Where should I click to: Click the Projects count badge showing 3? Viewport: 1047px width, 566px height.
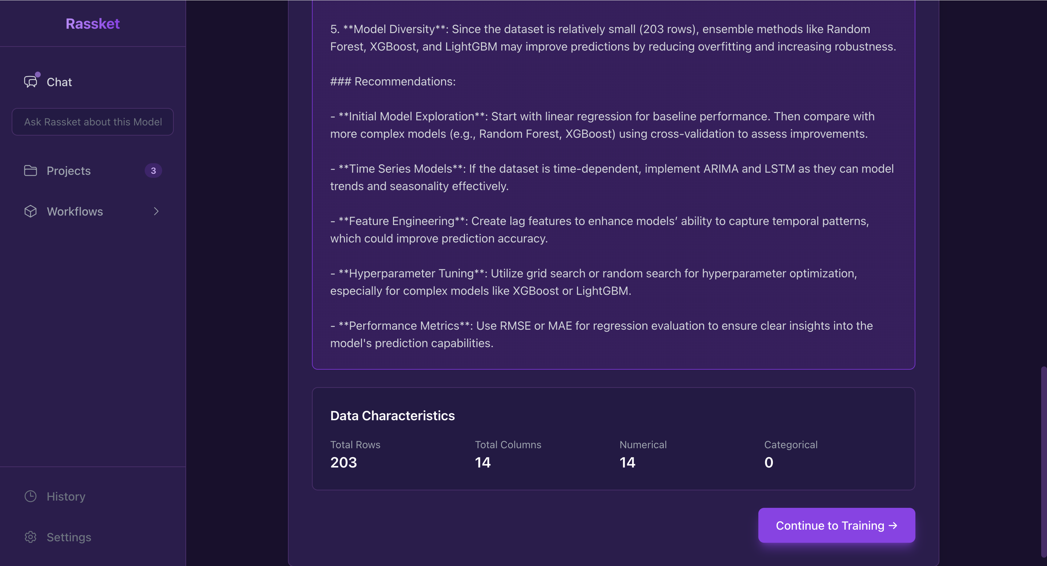[x=153, y=170]
